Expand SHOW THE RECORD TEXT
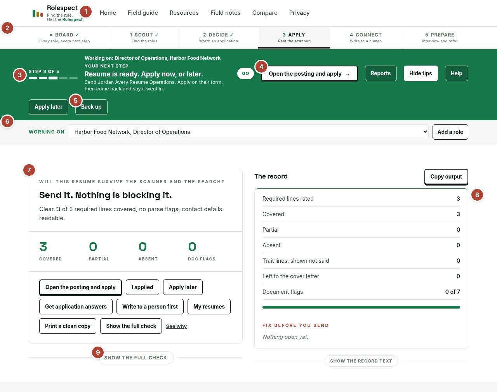The height and width of the screenshot is (392, 497). 361,361
